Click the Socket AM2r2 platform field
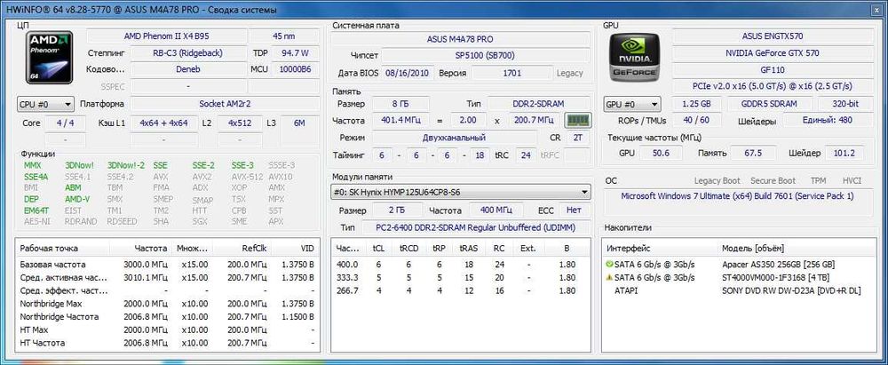 pyautogui.click(x=225, y=104)
